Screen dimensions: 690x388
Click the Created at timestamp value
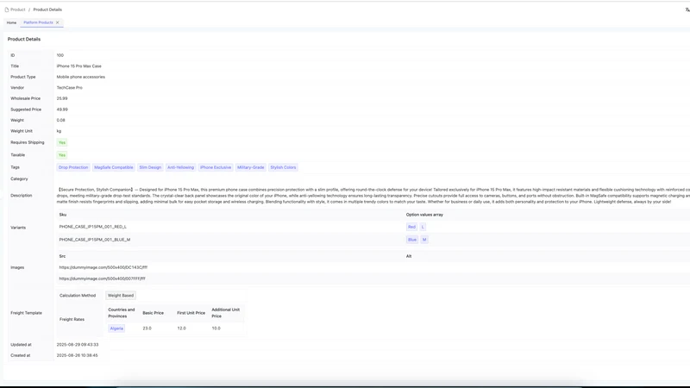(x=77, y=355)
